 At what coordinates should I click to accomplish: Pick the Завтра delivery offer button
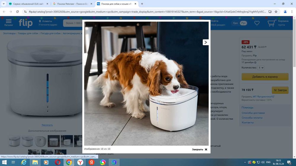tap(280, 90)
